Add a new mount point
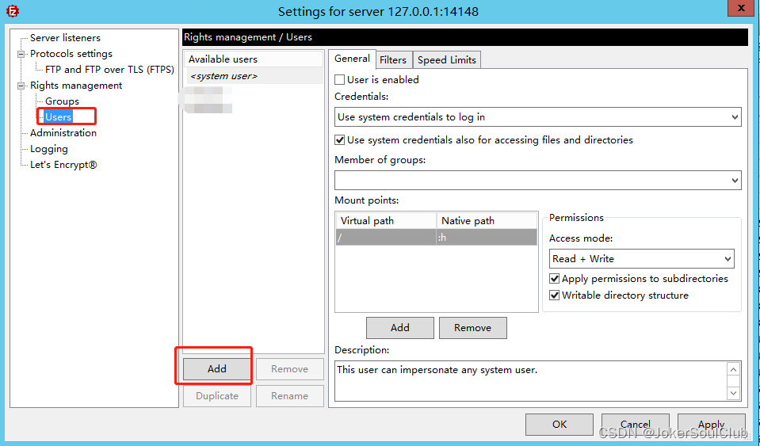Screen dimensions: 760x446 point(400,328)
